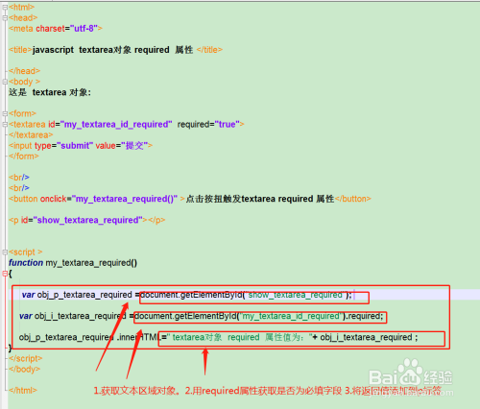Click the first <br/> tag line
Screen dimensions: 480x409
pos(19,178)
